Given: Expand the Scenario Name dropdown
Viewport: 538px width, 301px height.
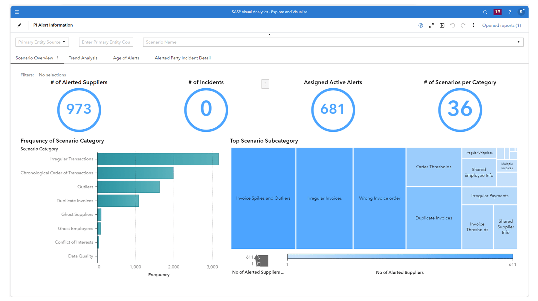Looking at the screenshot, I should [518, 42].
